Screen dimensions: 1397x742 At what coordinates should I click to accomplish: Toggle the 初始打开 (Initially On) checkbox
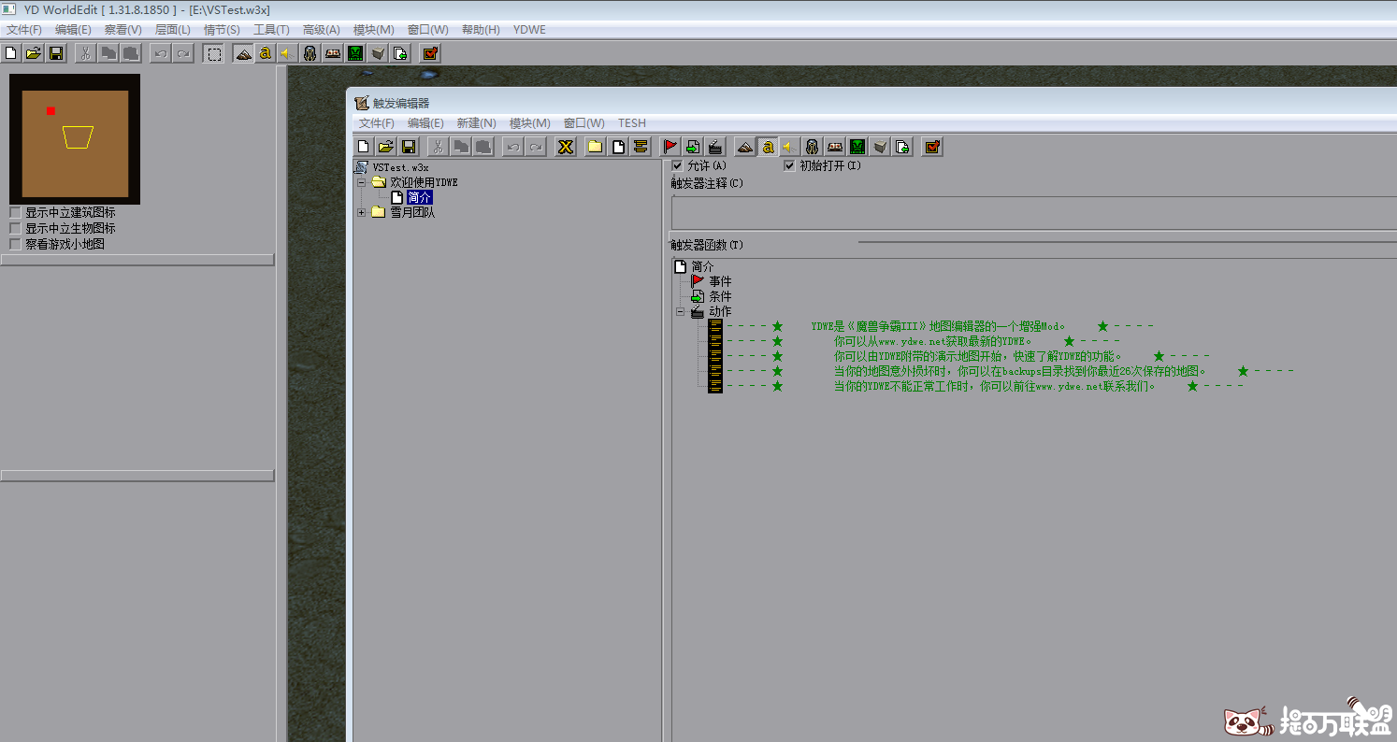point(790,165)
